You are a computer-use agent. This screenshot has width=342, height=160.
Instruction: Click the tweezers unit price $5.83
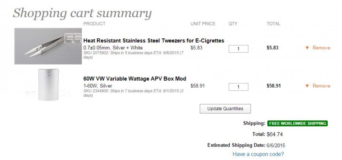[196, 48]
